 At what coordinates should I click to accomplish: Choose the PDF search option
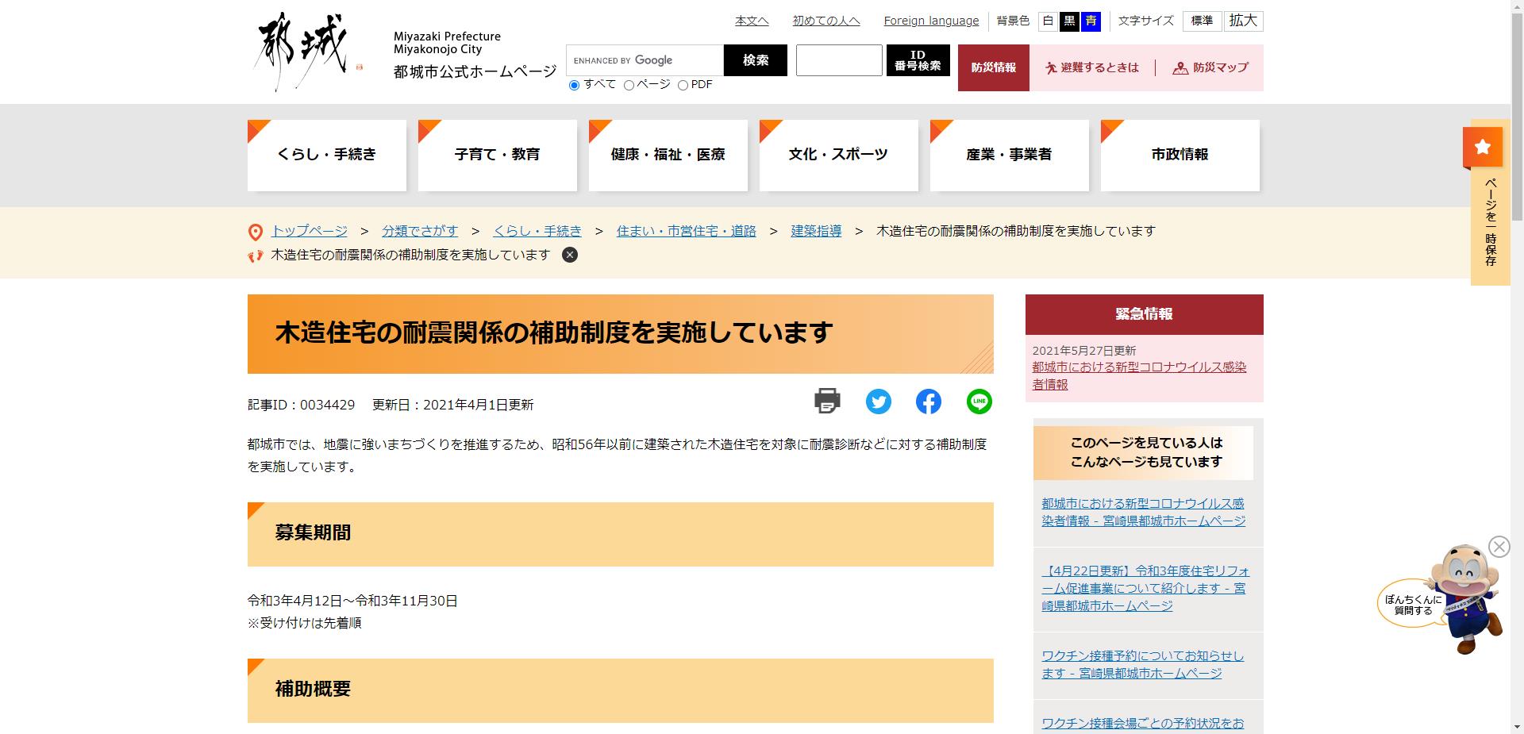click(683, 85)
